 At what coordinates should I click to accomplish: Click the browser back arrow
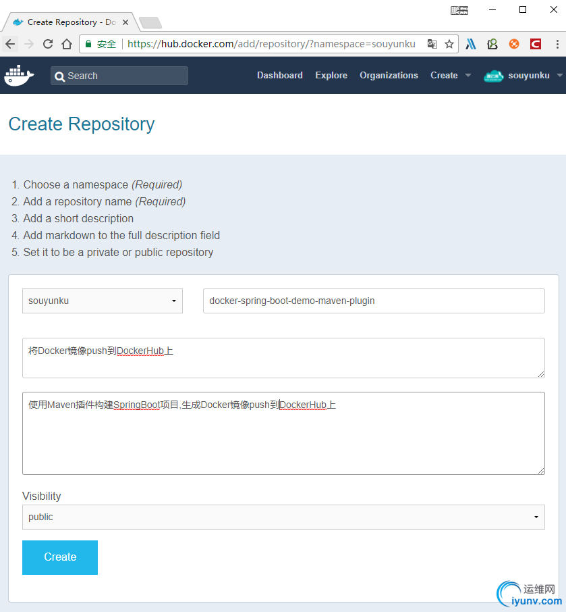(x=10, y=44)
